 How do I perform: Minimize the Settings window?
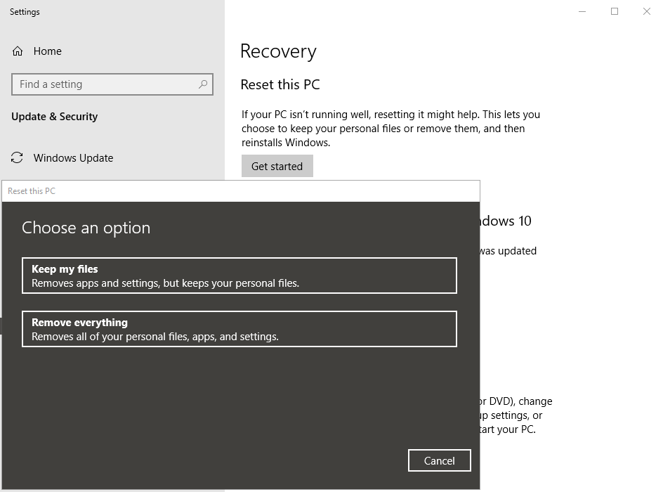tap(582, 11)
